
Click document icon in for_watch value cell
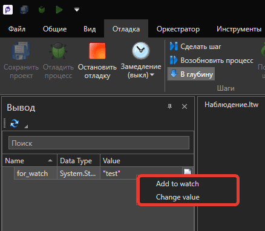[x=188, y=172]
